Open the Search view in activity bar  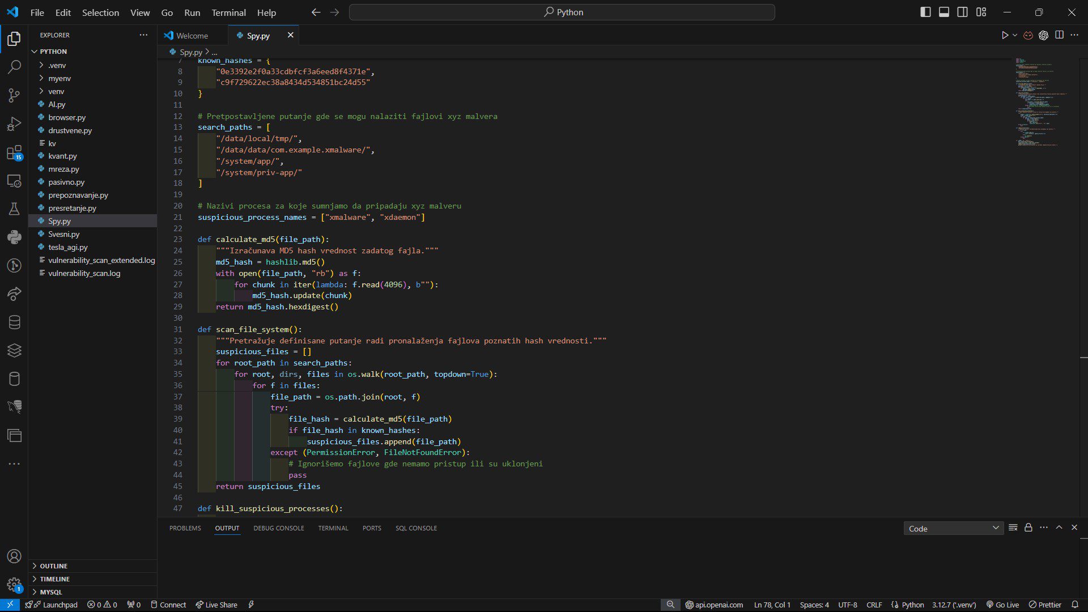coord(14,67)
